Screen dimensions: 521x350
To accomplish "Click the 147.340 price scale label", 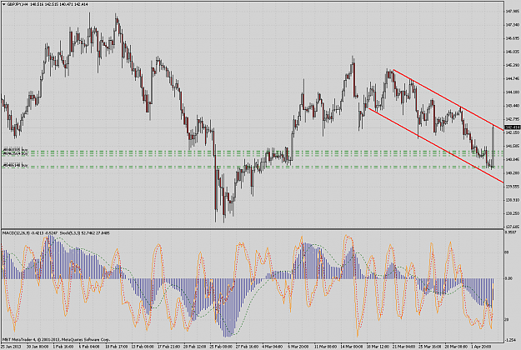I will pos(513,25).
